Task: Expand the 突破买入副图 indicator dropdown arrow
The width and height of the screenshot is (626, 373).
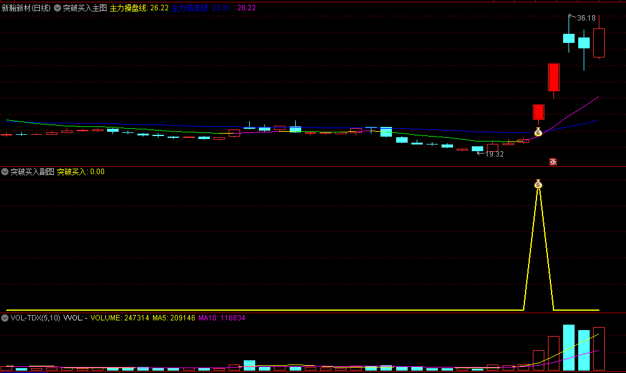Action: tap(5, 172)
